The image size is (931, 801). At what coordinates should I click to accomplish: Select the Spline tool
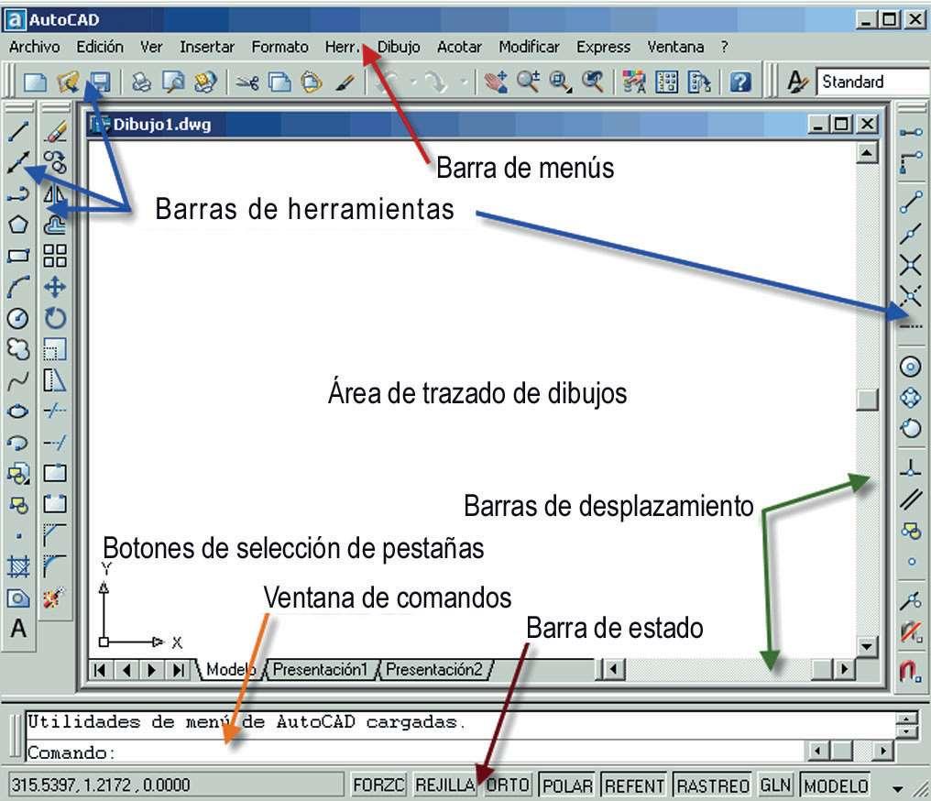point(18,380)
